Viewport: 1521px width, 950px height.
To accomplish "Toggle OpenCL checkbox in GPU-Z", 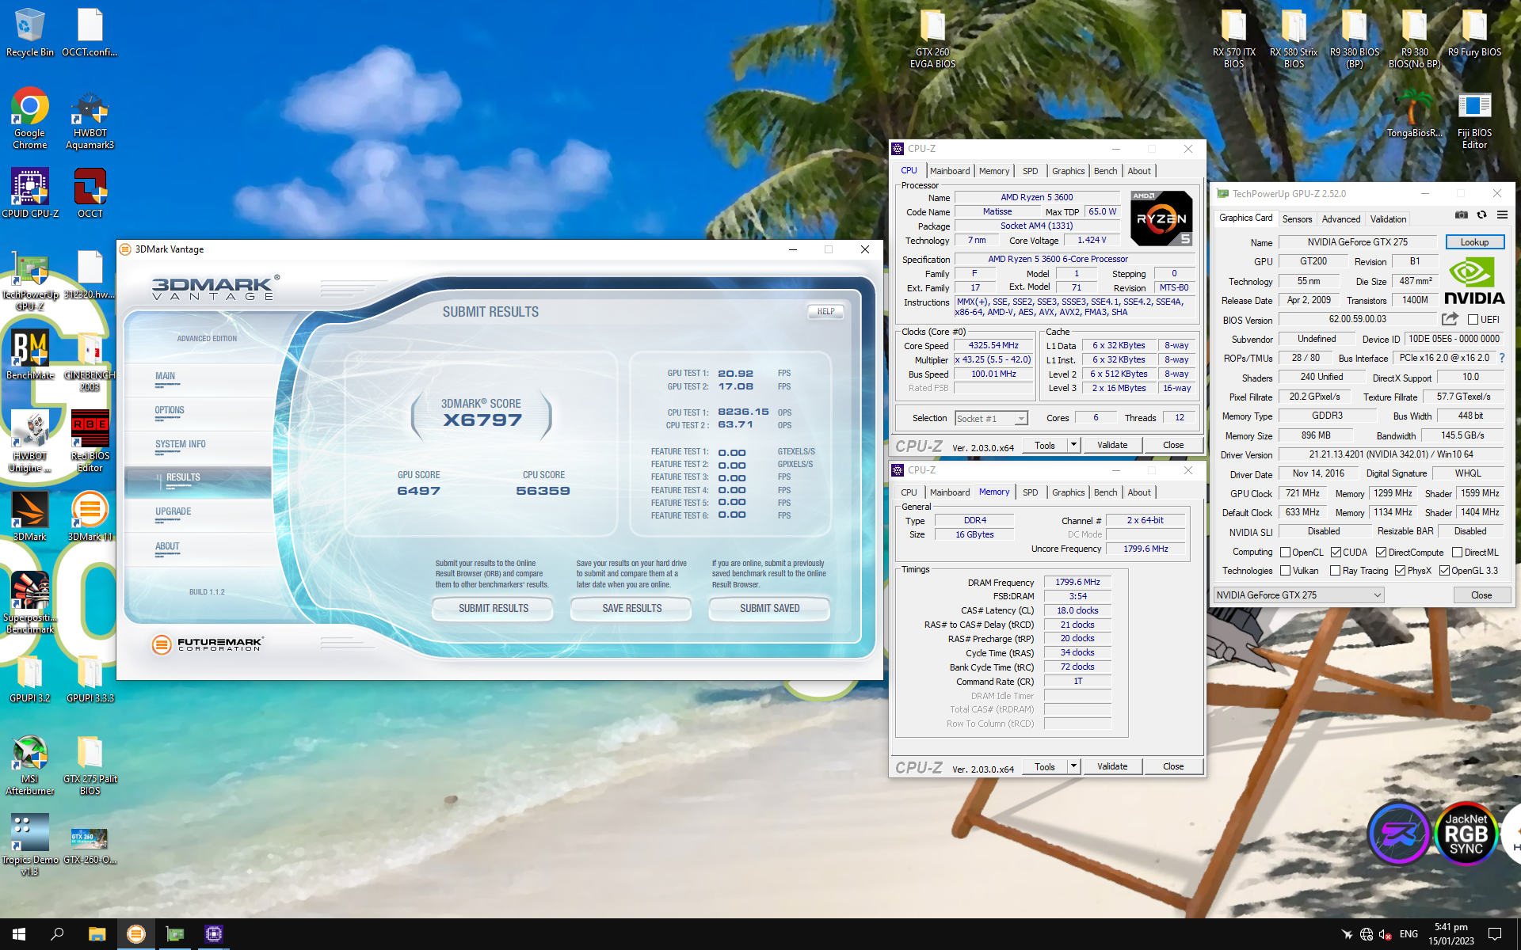I will (1285, 553).
